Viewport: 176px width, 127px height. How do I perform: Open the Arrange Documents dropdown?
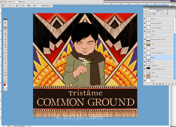click(x=30, y=6)
